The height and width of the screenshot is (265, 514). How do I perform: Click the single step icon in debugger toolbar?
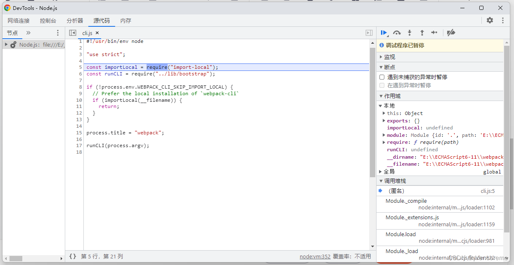click(x=434, y=33)
